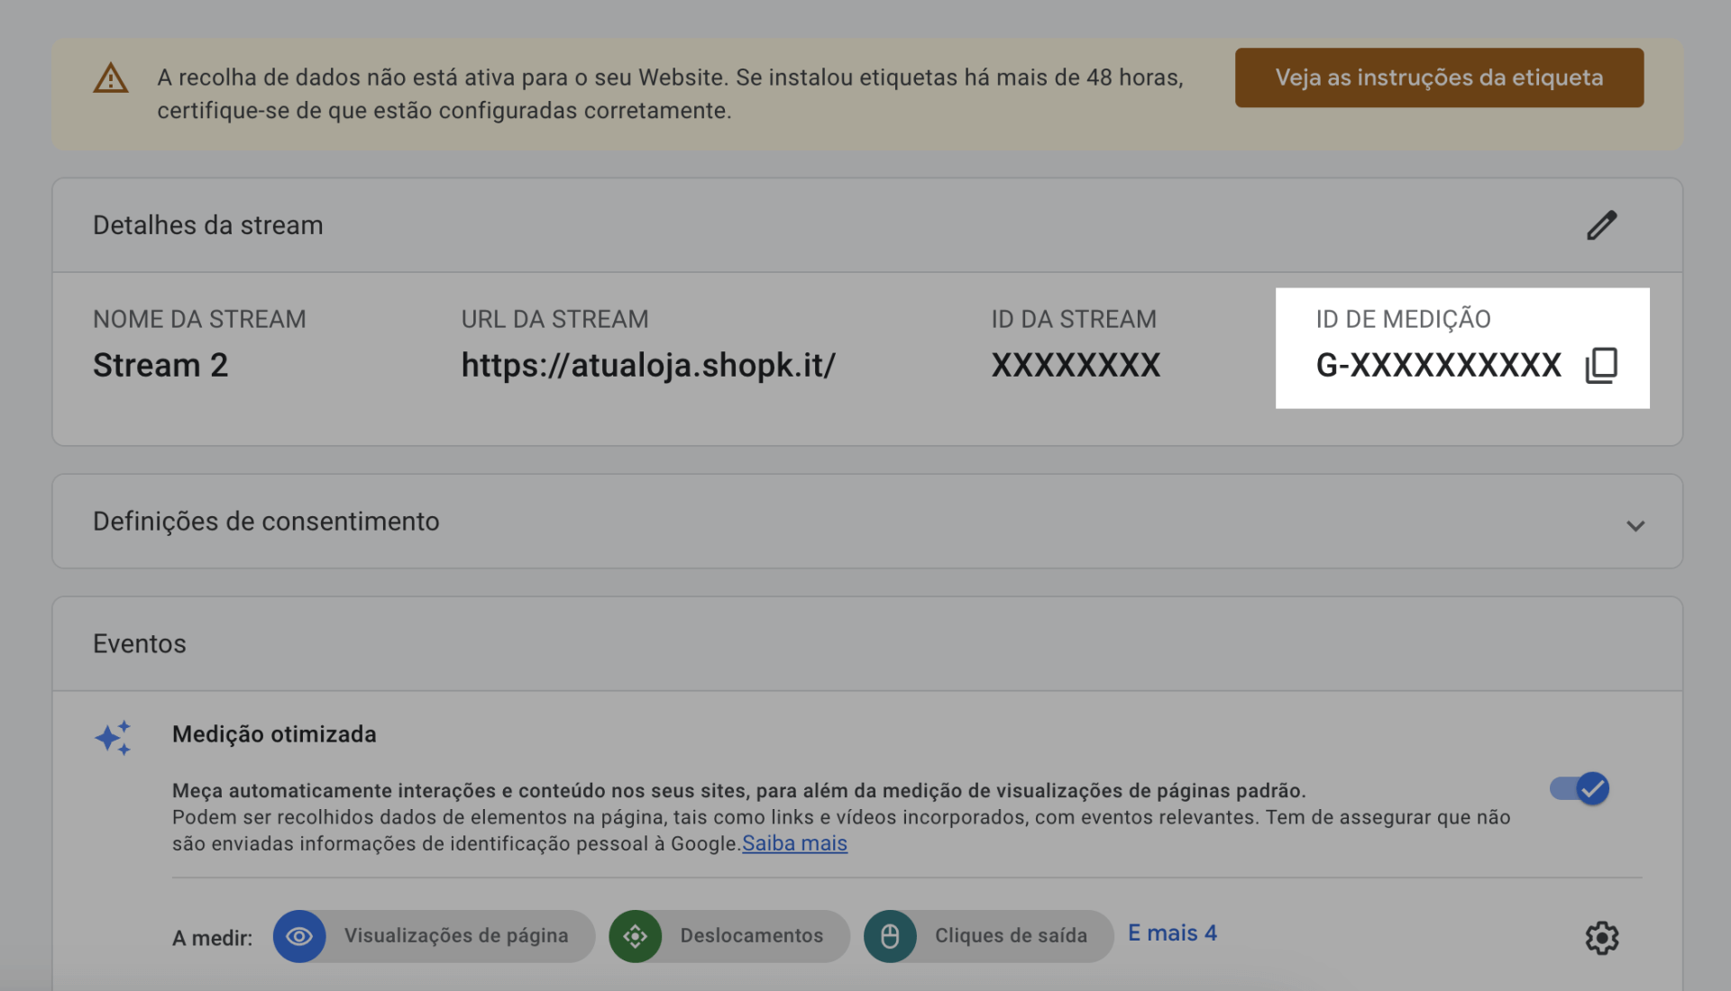
Task: Select the Cliques de saída chip label
Action: click(1011, 936)
